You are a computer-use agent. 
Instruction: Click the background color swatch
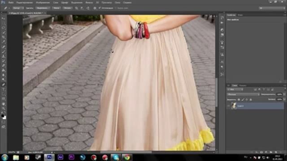point(4,118)
